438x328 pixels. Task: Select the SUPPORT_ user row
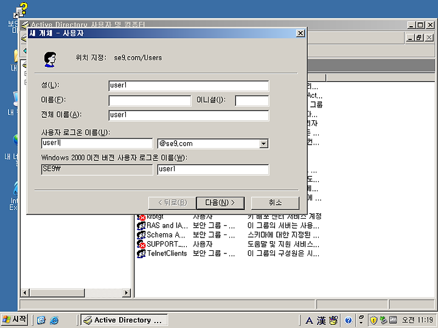click(228, 244)
